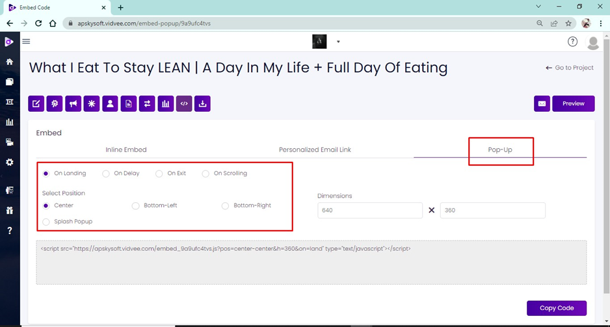The width and height of the screenshot is (610, 327).
Task: Click the browser share icon
Action: 554,23
